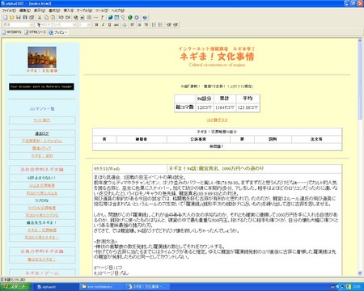The image size is (364, 291).
Task: Insert a horizontal line icon
Action: click(95, 17)
